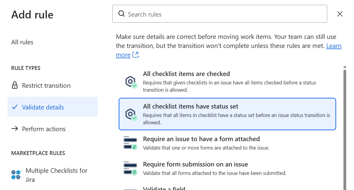Choose All checklist items have status set rule
Image resolution: width=354 pixels, height=190 pixels.
tap(227, 114)
